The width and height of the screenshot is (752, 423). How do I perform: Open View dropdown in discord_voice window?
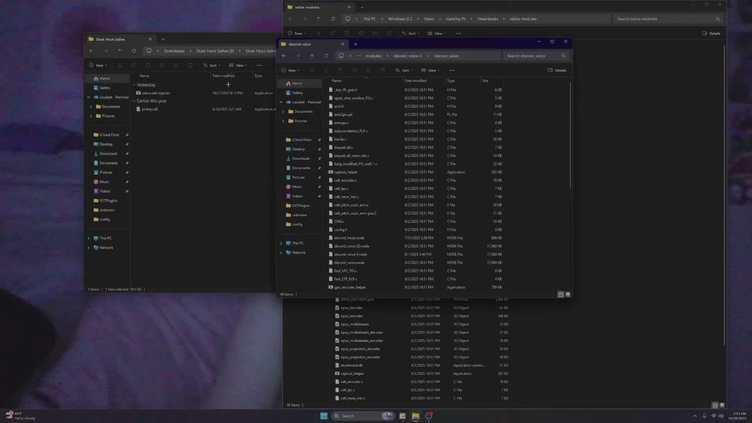pyautogui.click(x=431, y=70)
